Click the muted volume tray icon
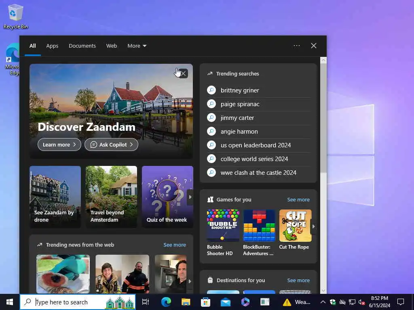The height and width of the screenshot is (310, 414). (361, 302)
